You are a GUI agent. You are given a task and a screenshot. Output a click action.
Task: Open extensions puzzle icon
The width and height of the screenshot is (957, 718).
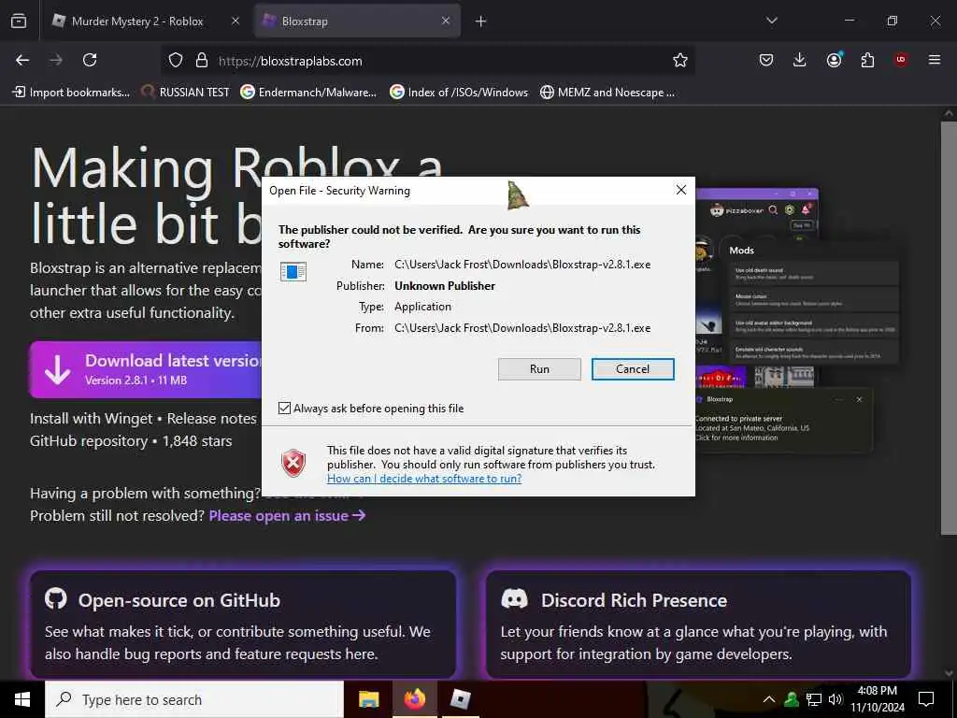[x=867, y=60]
